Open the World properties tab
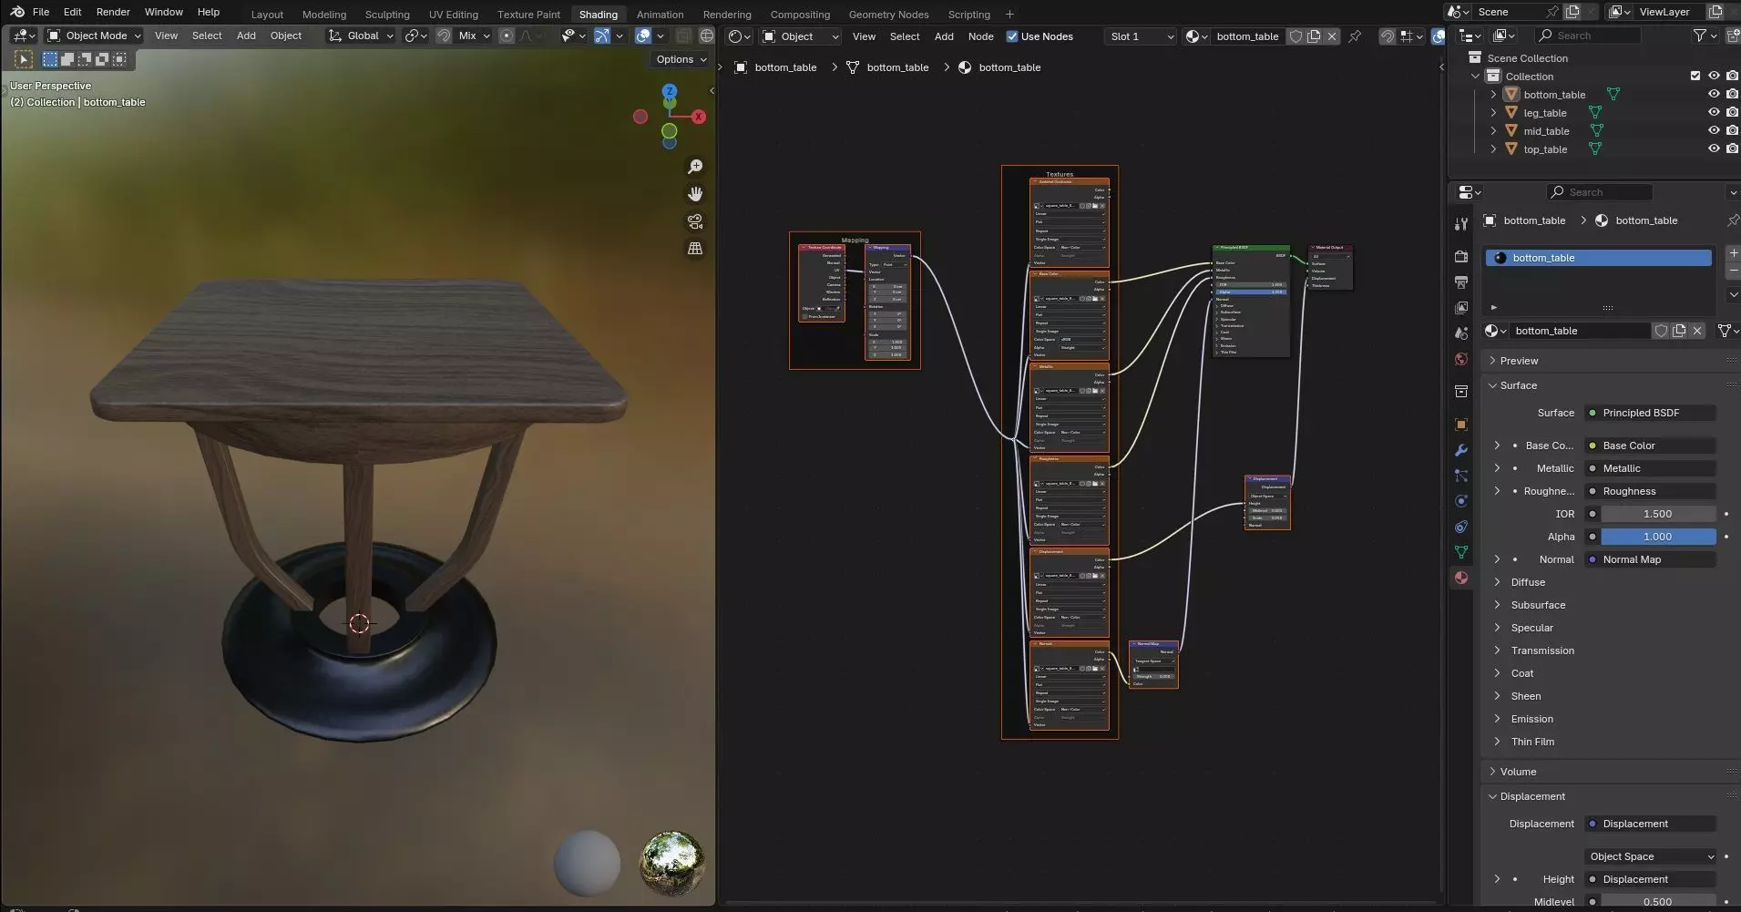This screenshot has height=912, width=1741. click(x=1461, y=359)
